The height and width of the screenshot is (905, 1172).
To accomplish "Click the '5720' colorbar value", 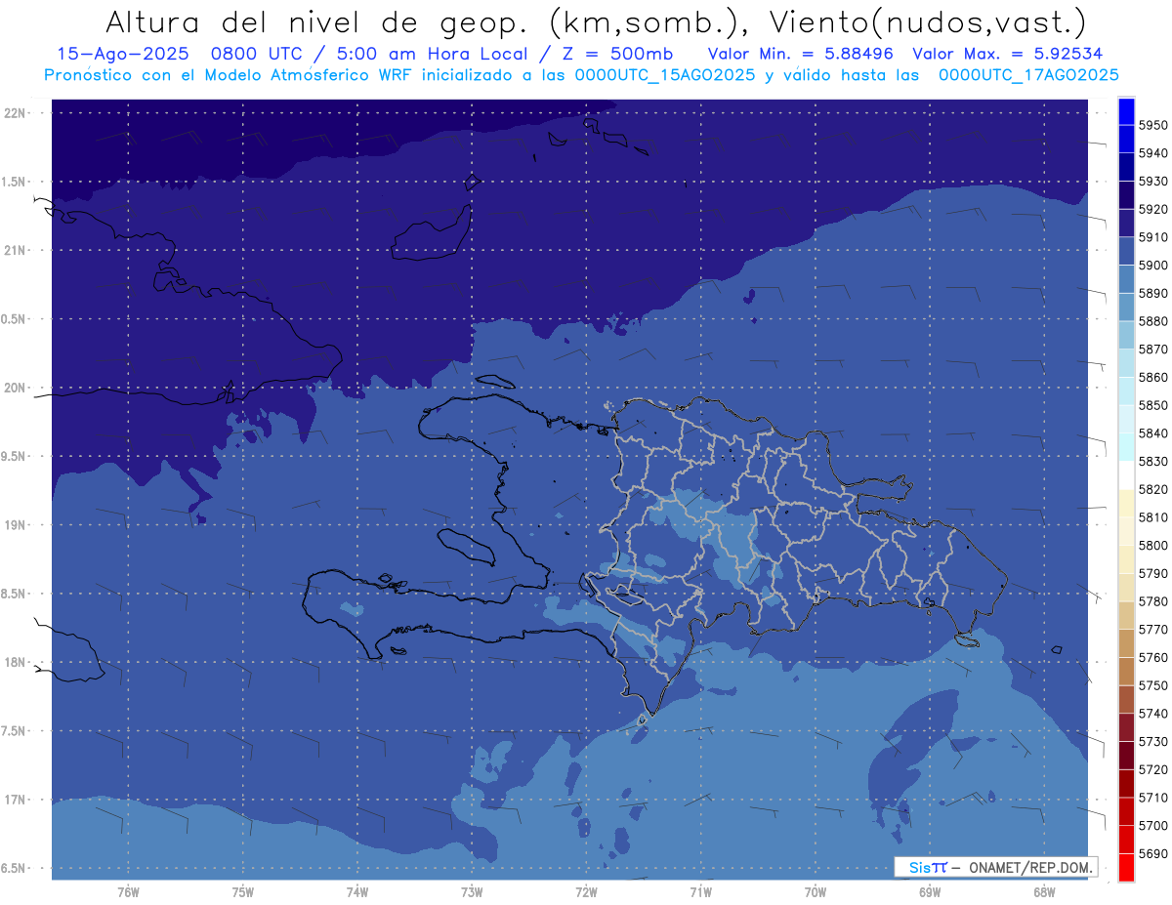I will coord(1152,769).
